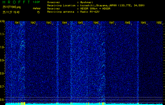Click the 0.6 frequency axis label
This screenshot has width=165, height=105.
tap(2, 100)
